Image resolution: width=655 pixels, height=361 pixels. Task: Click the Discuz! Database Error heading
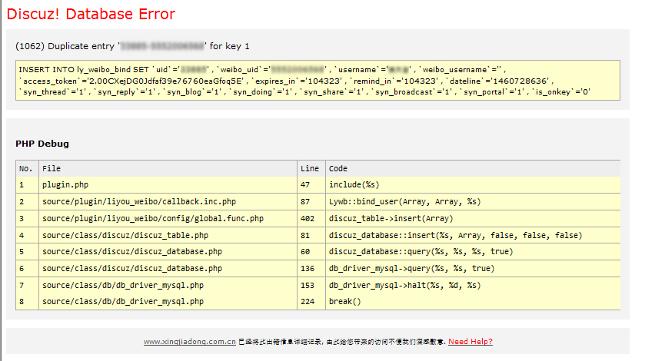click(91, 14)
